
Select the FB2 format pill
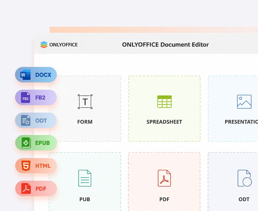coord(36,97)
